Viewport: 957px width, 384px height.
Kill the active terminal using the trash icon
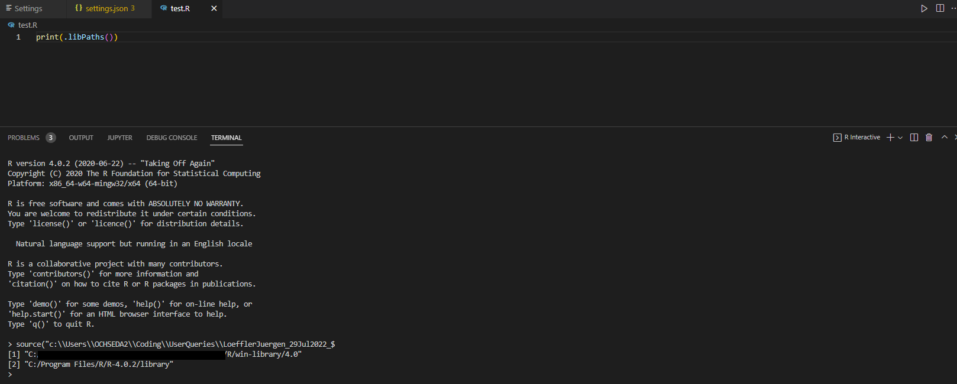[x=928, y=136]
